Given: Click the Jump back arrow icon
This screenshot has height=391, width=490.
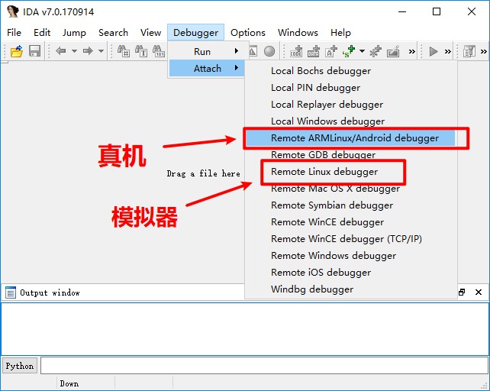Looking at the screenshot, I should point(61,51).
